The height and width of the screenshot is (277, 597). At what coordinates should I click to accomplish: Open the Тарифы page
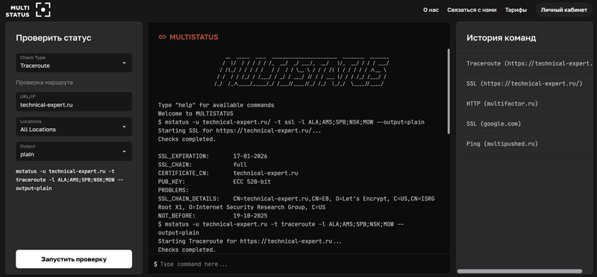tap(516, 10)
